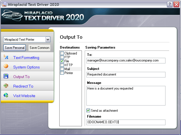Go to the Redirect To section
The image size is (181, 135).
(x=23, y=86)
